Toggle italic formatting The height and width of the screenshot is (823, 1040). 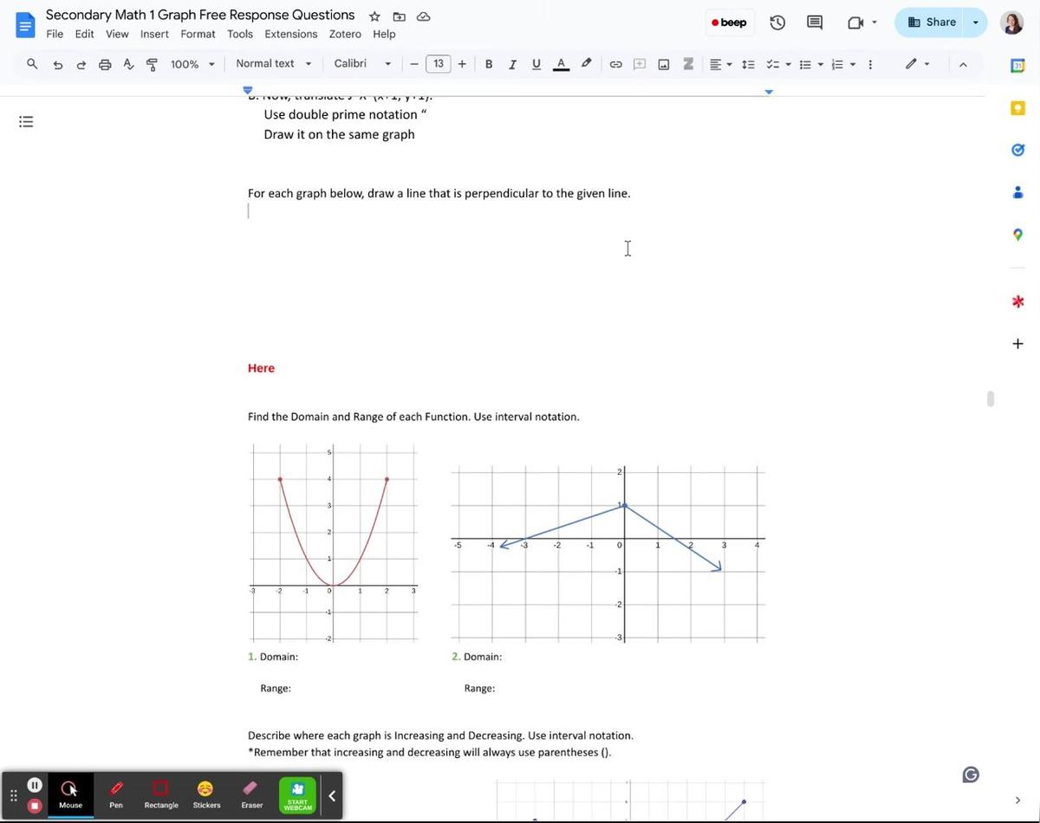click(x=512, y=63)
